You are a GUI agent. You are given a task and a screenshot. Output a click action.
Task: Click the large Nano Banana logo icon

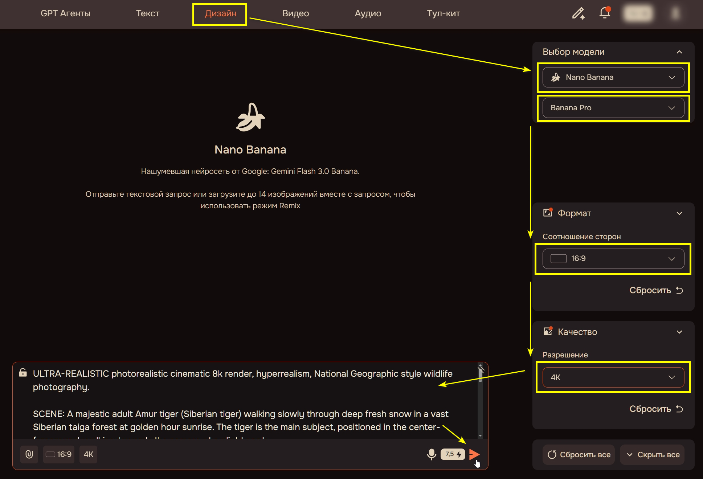tap(250, 117)
